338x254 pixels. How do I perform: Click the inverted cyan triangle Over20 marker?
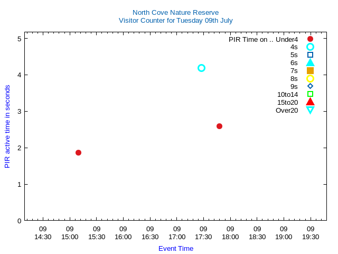310,110
